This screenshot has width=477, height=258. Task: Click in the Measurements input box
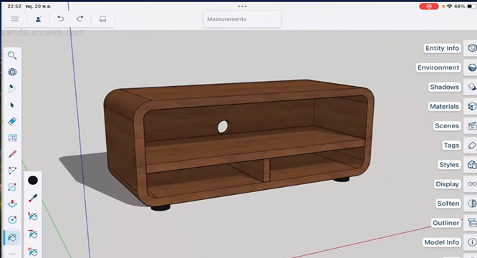243,19
